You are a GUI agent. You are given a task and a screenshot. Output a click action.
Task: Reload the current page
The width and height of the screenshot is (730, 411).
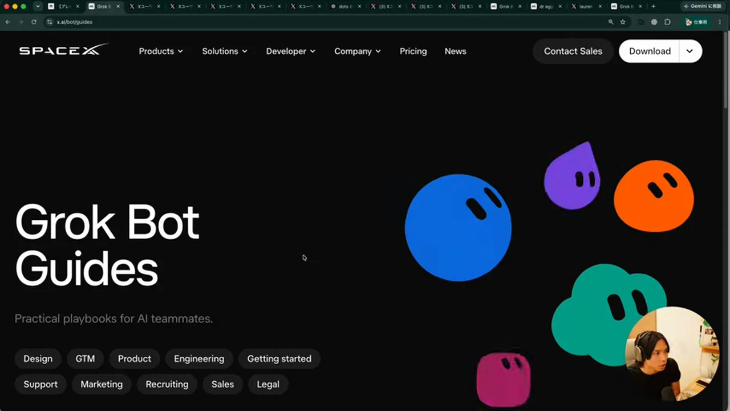(34, 22)
